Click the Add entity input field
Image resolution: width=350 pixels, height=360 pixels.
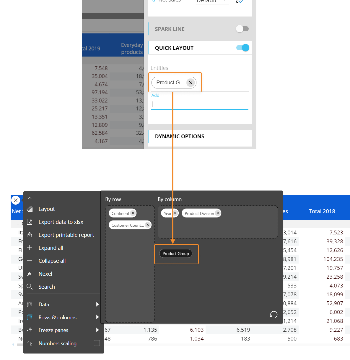point(200,105)
